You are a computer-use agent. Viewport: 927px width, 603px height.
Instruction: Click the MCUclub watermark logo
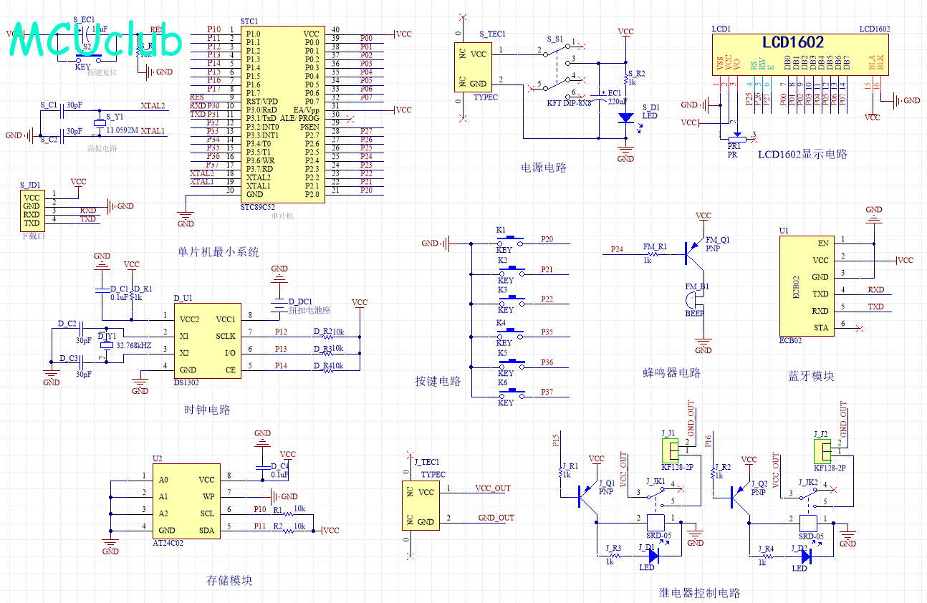point(95,40)
